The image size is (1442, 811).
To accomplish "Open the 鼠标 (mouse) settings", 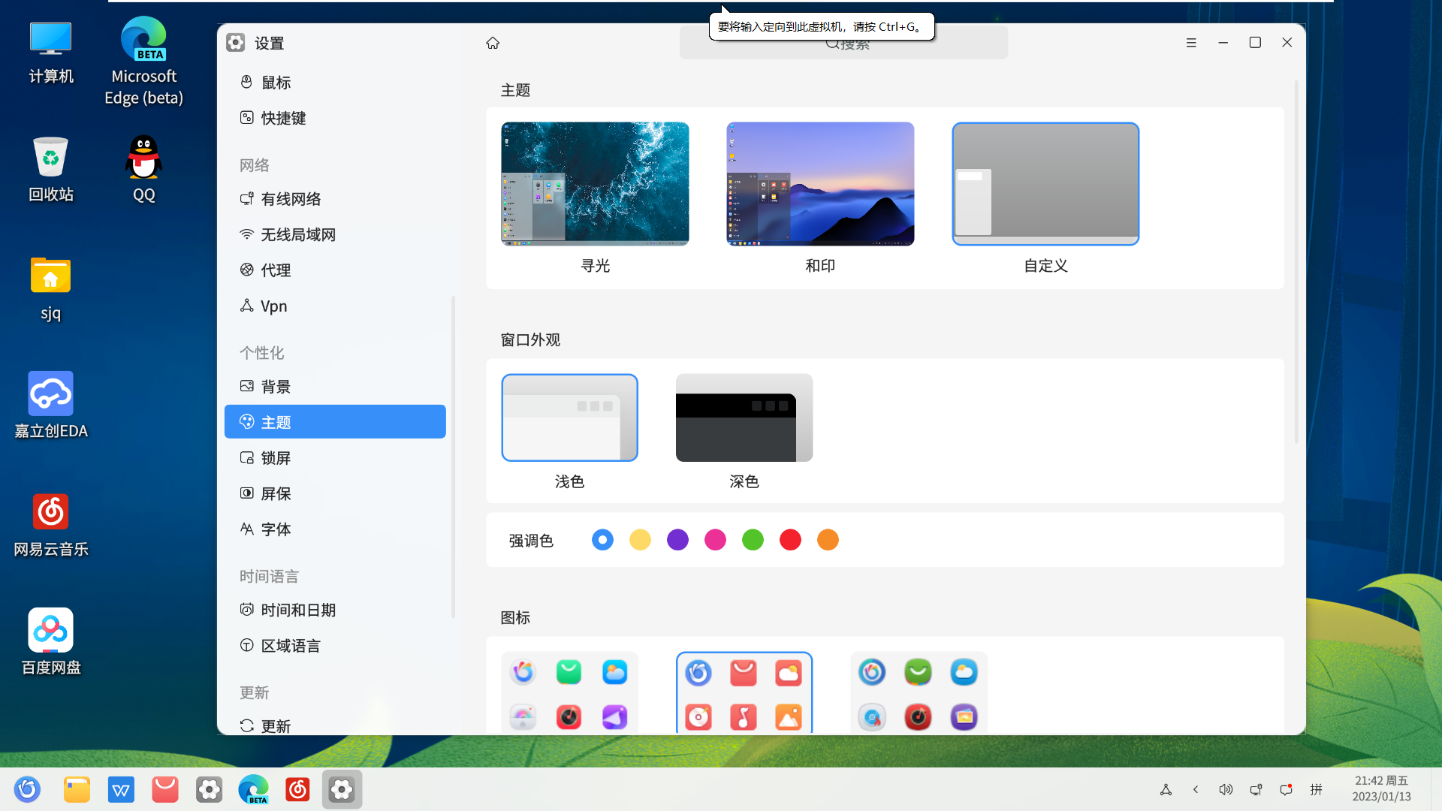I will (x=276, y=83).
